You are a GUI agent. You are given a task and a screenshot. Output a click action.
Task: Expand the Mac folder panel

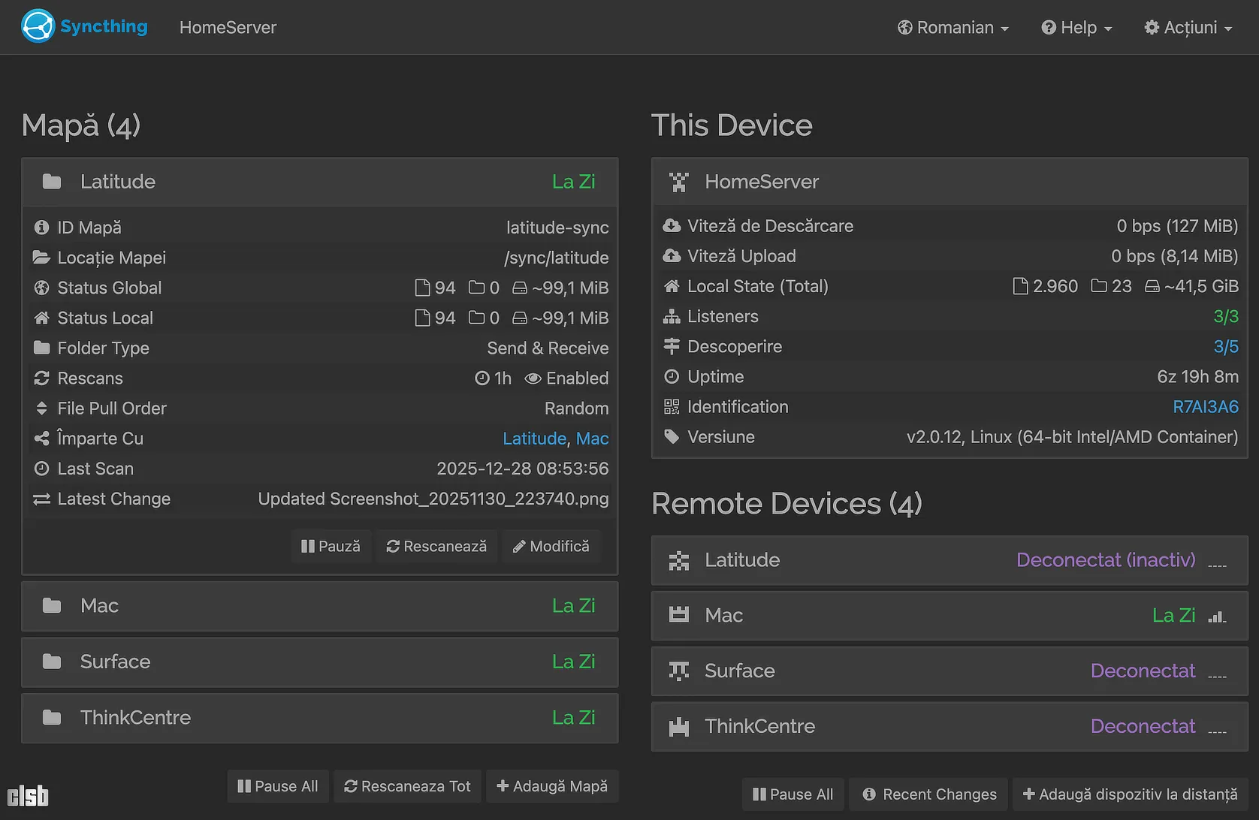[319, 606]
